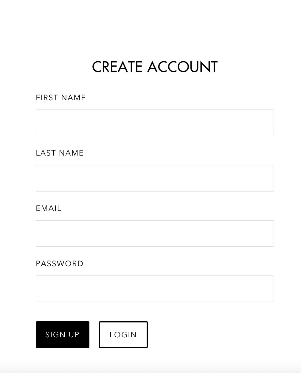
Task: Click the Create Account heading
Action: (x=155, y=67)
